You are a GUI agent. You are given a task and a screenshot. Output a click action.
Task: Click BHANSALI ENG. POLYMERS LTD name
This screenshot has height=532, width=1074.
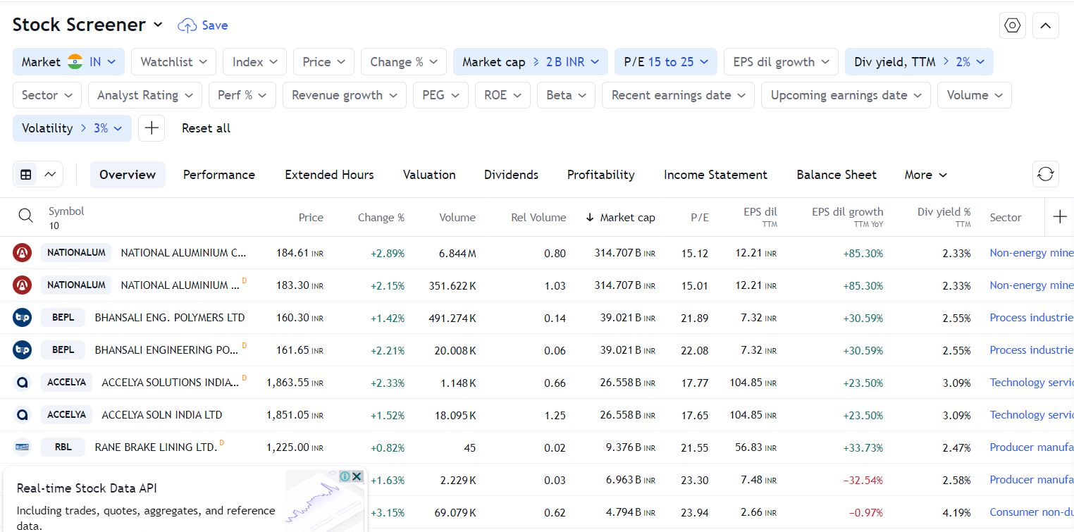click(170, 318)
